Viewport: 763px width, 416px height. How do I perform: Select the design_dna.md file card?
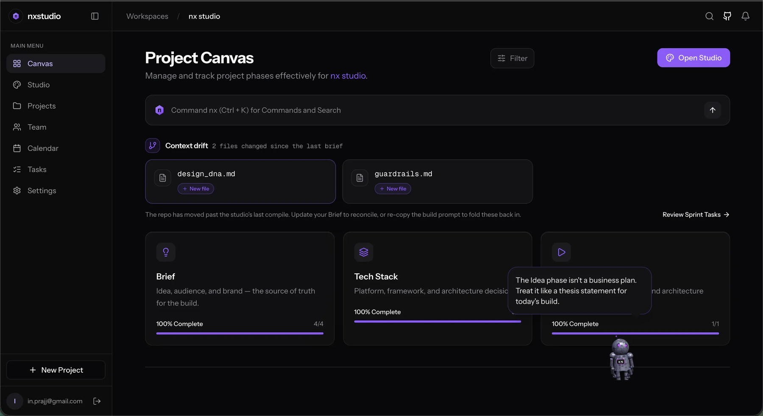coord(240,181)
